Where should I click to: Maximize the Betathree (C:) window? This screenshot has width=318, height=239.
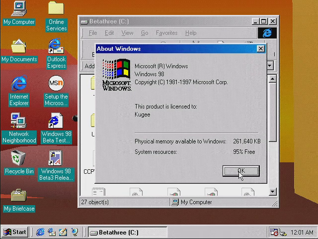pyautogui.click(x=264, y=21)
